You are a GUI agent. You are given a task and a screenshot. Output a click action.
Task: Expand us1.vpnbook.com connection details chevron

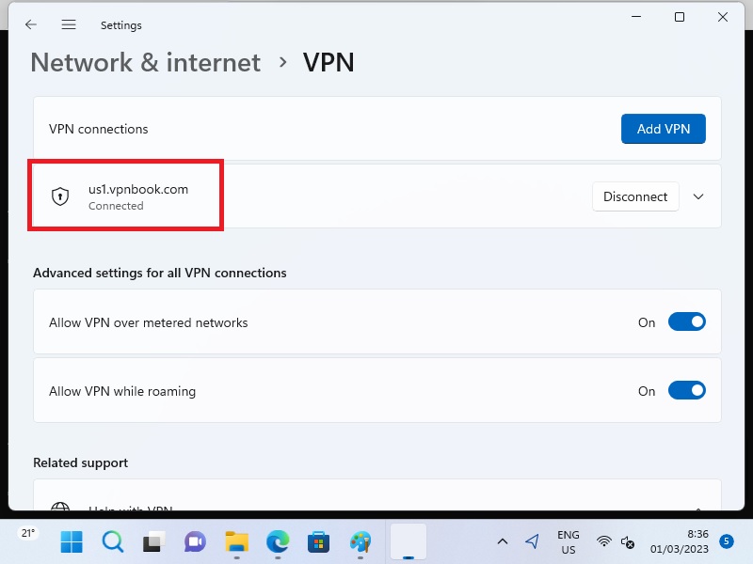[x=698, y=196]
